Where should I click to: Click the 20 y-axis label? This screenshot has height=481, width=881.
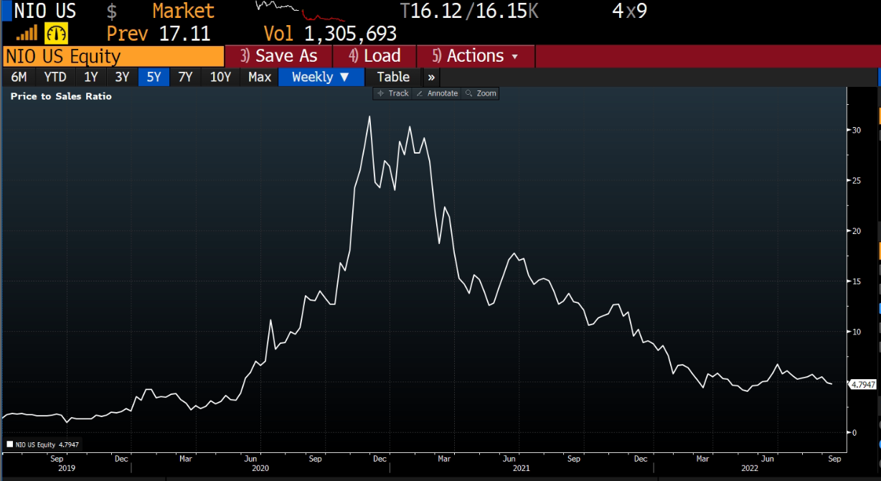coord(856,231)
